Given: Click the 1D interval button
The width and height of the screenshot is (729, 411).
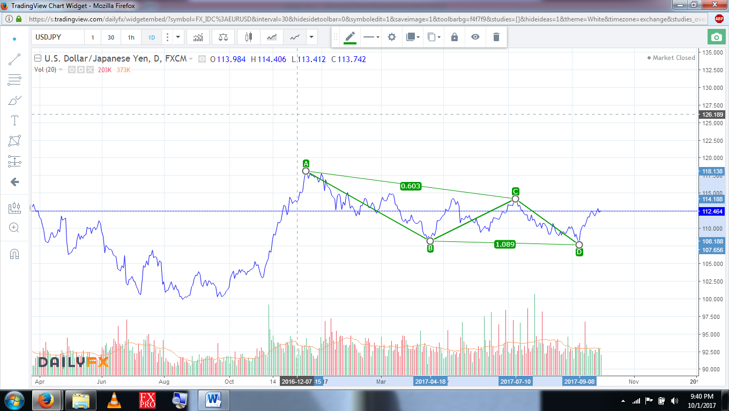Looking at the screenshot, I should [152, 37].
